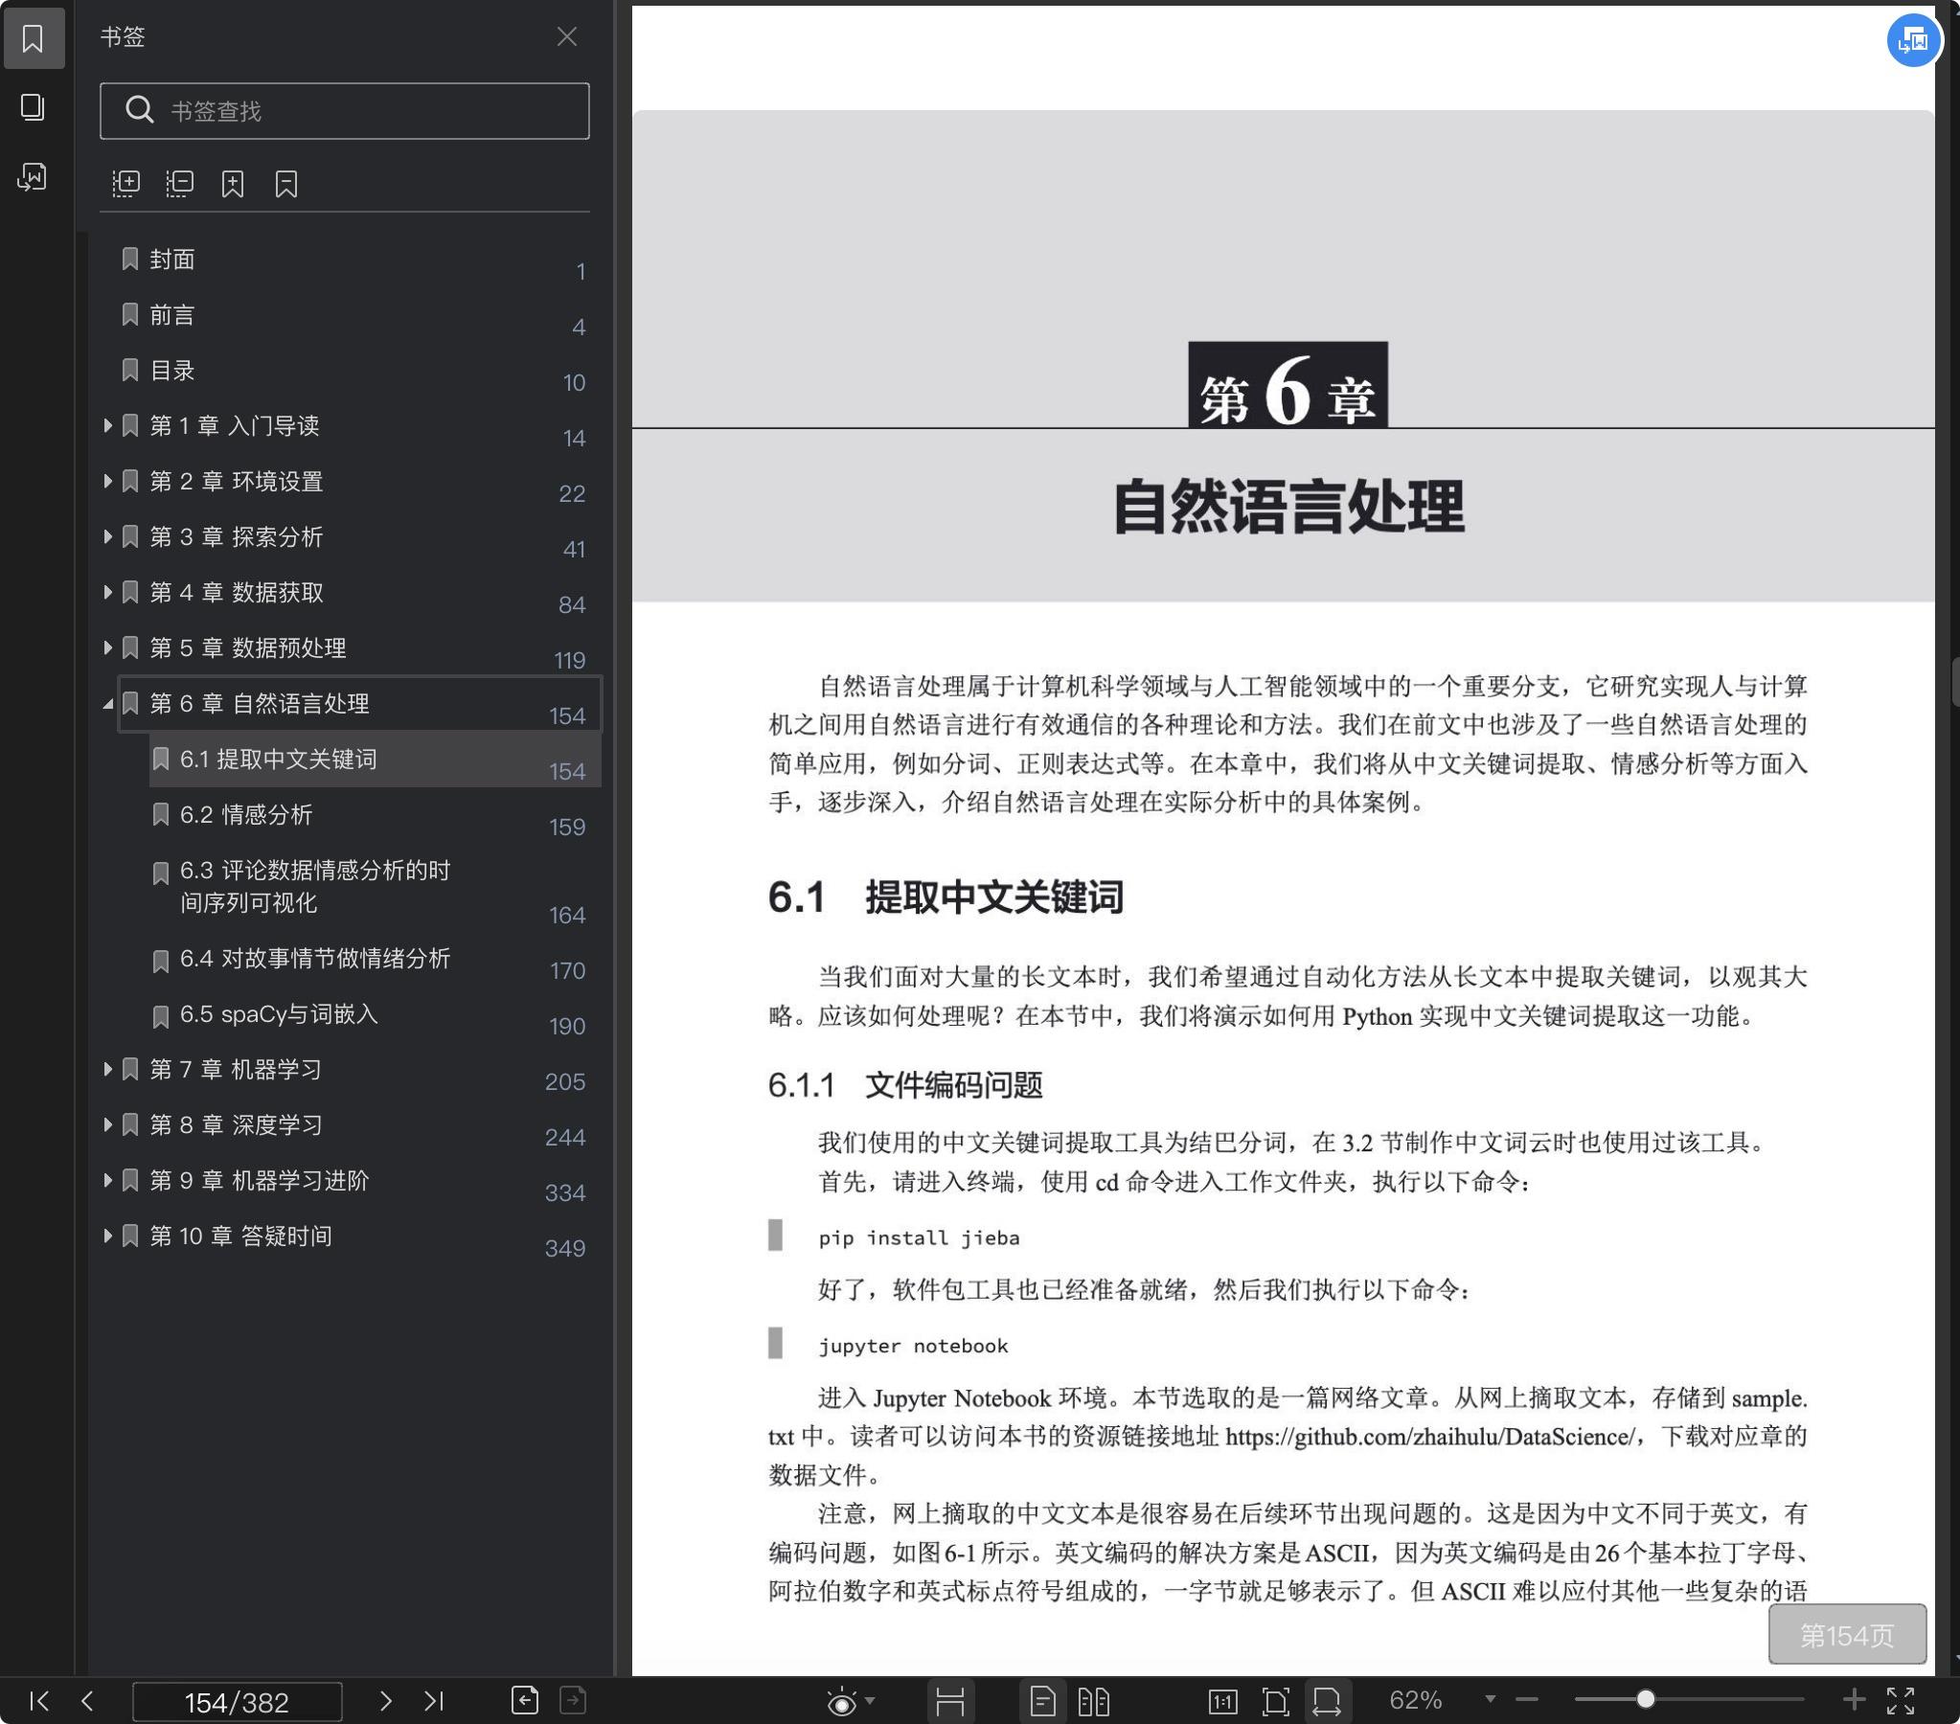The width and height of the screenshot is (1960, 1724).
Task: Expand 第 1 章 入门导读 bookmark
Action: point(107,424)
